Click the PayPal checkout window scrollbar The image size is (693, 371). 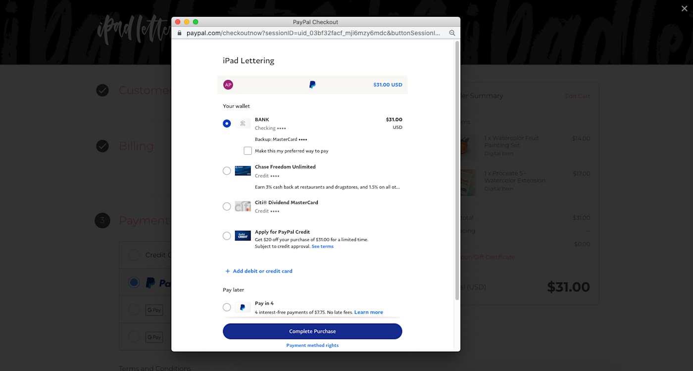click(x=457, y=170)
